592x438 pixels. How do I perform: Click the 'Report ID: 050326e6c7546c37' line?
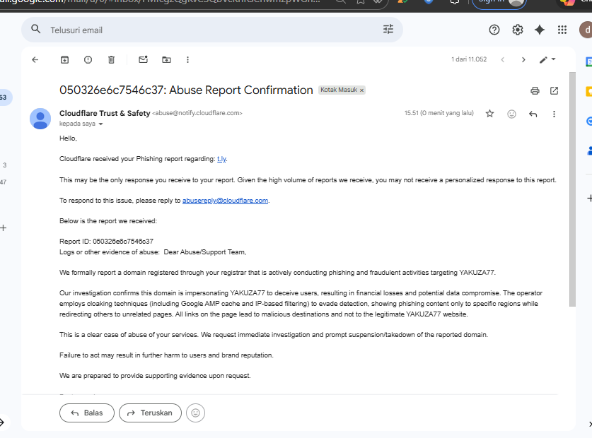107,242
